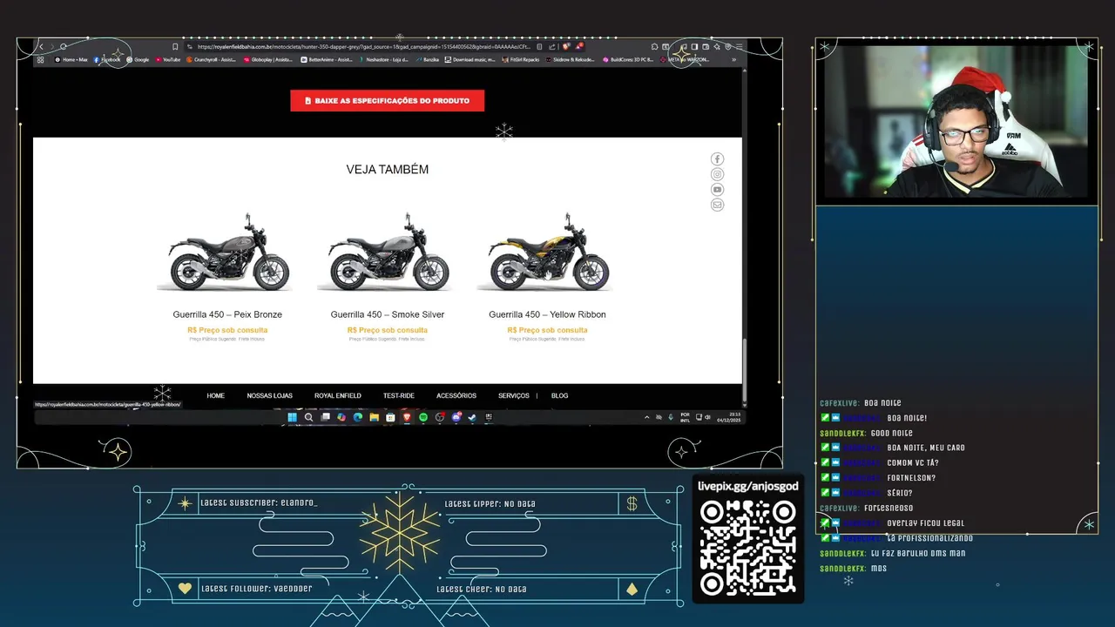Open the Instagram social icon on page sidebar
The width and height of the screenshot is (1115, 627).
[717, 174]
